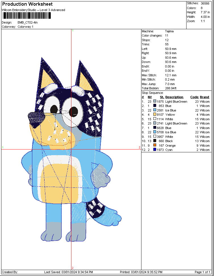Click the Black swatch in stop 10
This screenshot has width=214, height=276.
(x=155, y=141)
